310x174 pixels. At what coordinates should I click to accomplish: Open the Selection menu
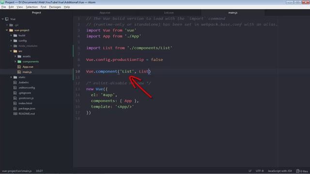pos(31,7)
